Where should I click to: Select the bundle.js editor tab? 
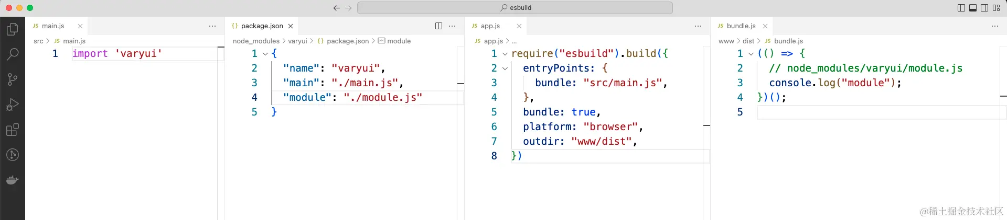click(x=741, y=26)
